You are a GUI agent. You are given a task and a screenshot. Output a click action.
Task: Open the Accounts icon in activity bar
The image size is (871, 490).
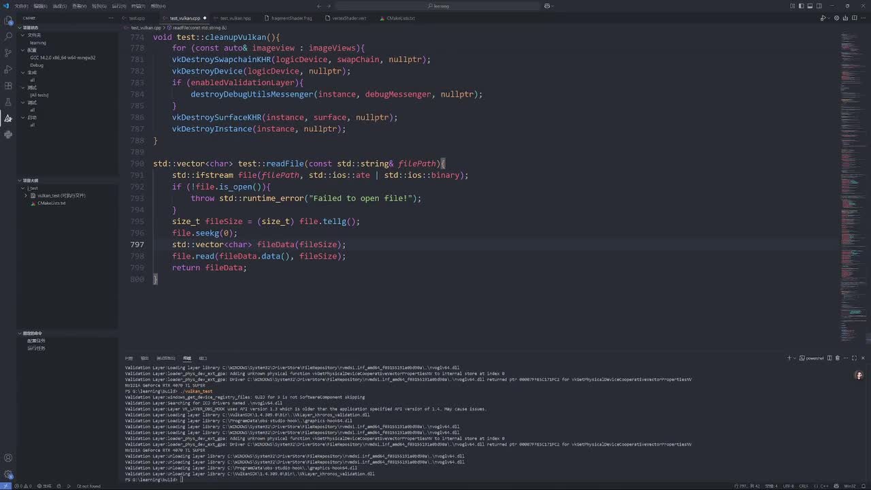click(8, 458)
